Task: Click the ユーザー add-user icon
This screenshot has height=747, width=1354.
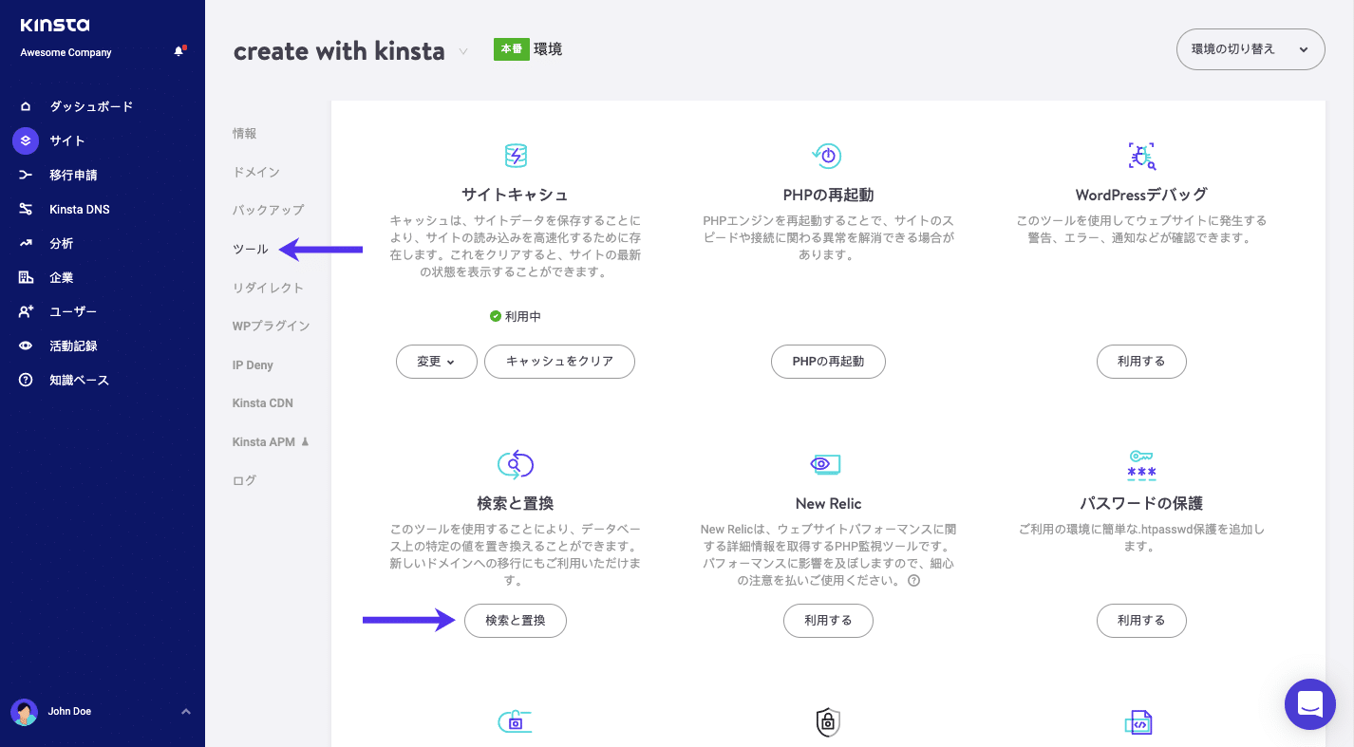Action: click(26, 311)
